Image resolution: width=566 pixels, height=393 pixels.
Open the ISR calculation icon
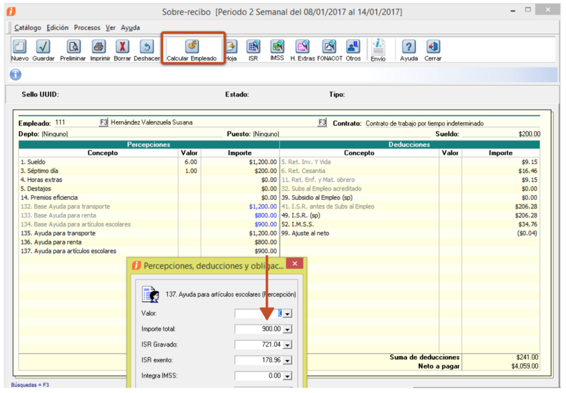pyautogui.click(x=253, y=47)
